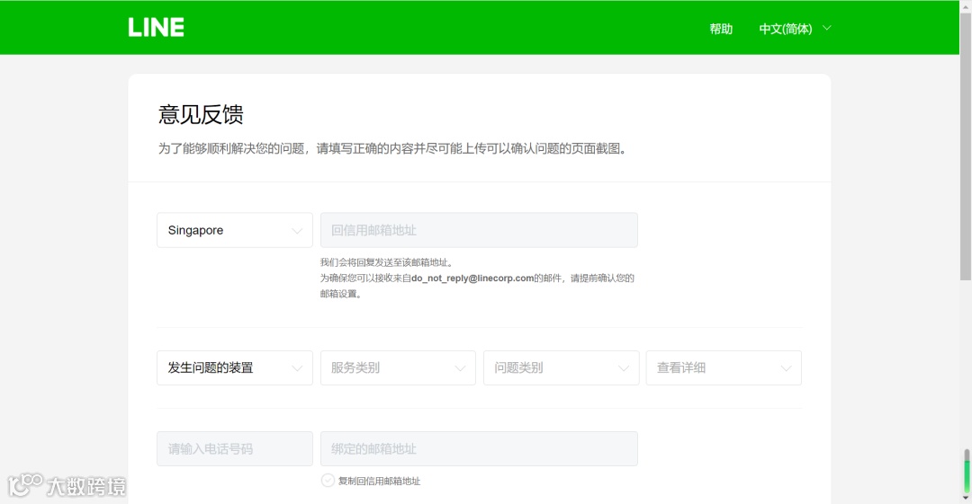This screenshot has width=972, height=504.
Task: Focus the 请输入电话号码 phone number field
Action: [235, 449]
